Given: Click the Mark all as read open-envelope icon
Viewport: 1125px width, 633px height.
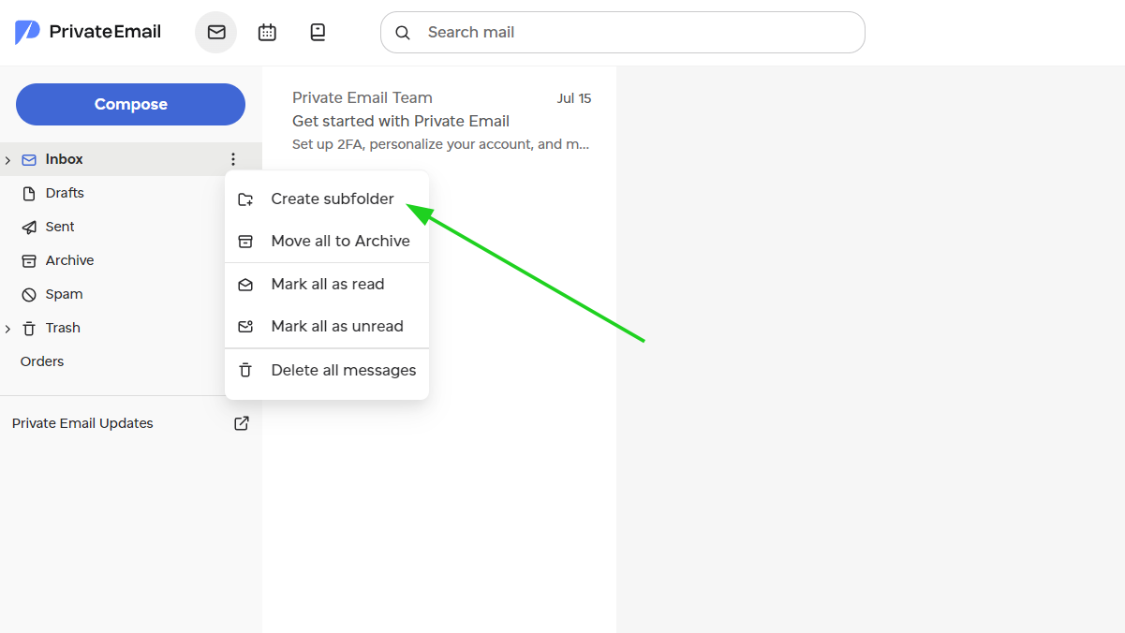Looking at the screenshot, I should [x=245, y=284].
